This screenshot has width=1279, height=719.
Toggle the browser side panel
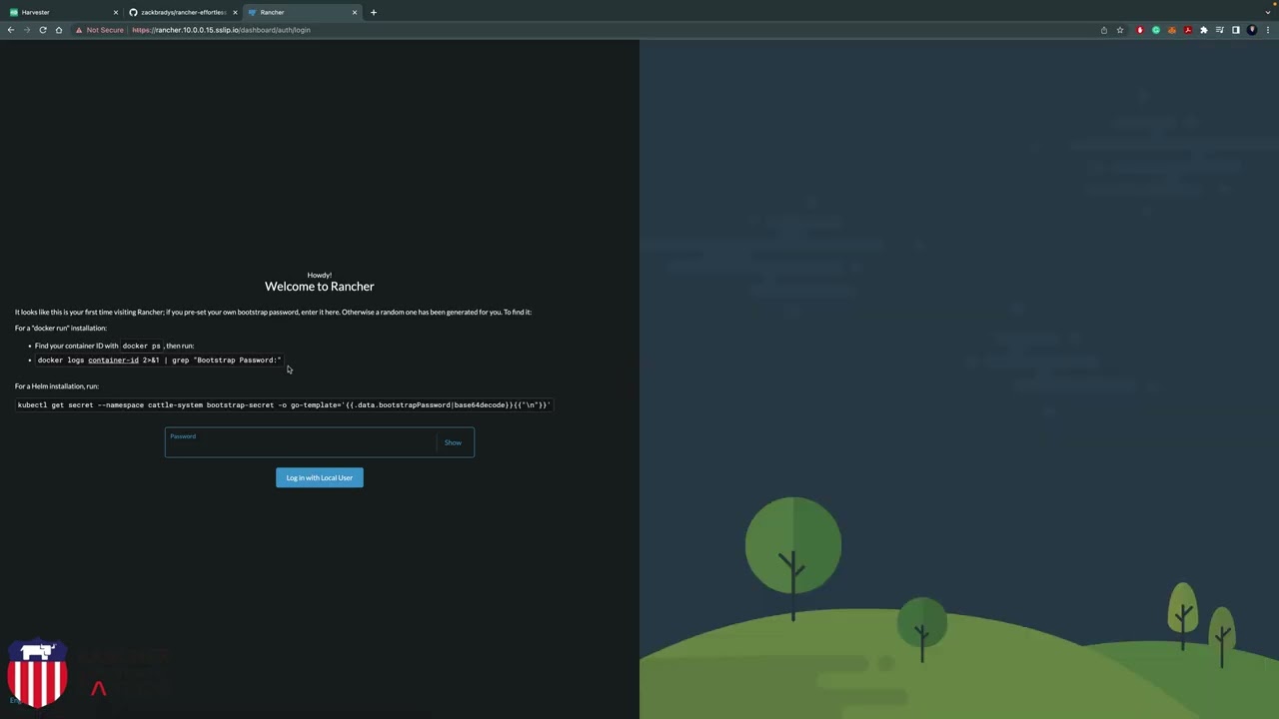point(1236,30)
